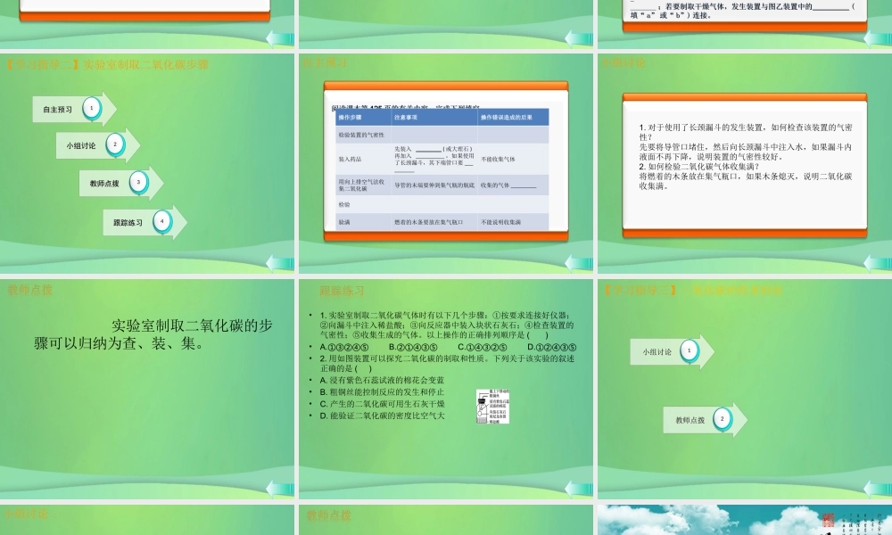The width and height of the screenshot is (892, 535).
Task: Click the 跟踪练习 slide heading
Action: coord(342,291)
